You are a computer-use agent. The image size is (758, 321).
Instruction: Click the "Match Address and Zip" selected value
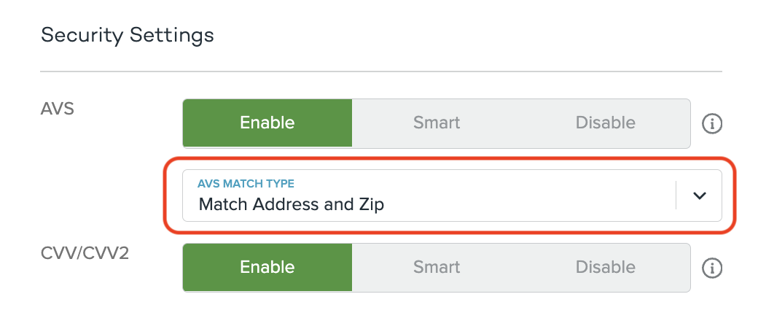pos(291,204)
